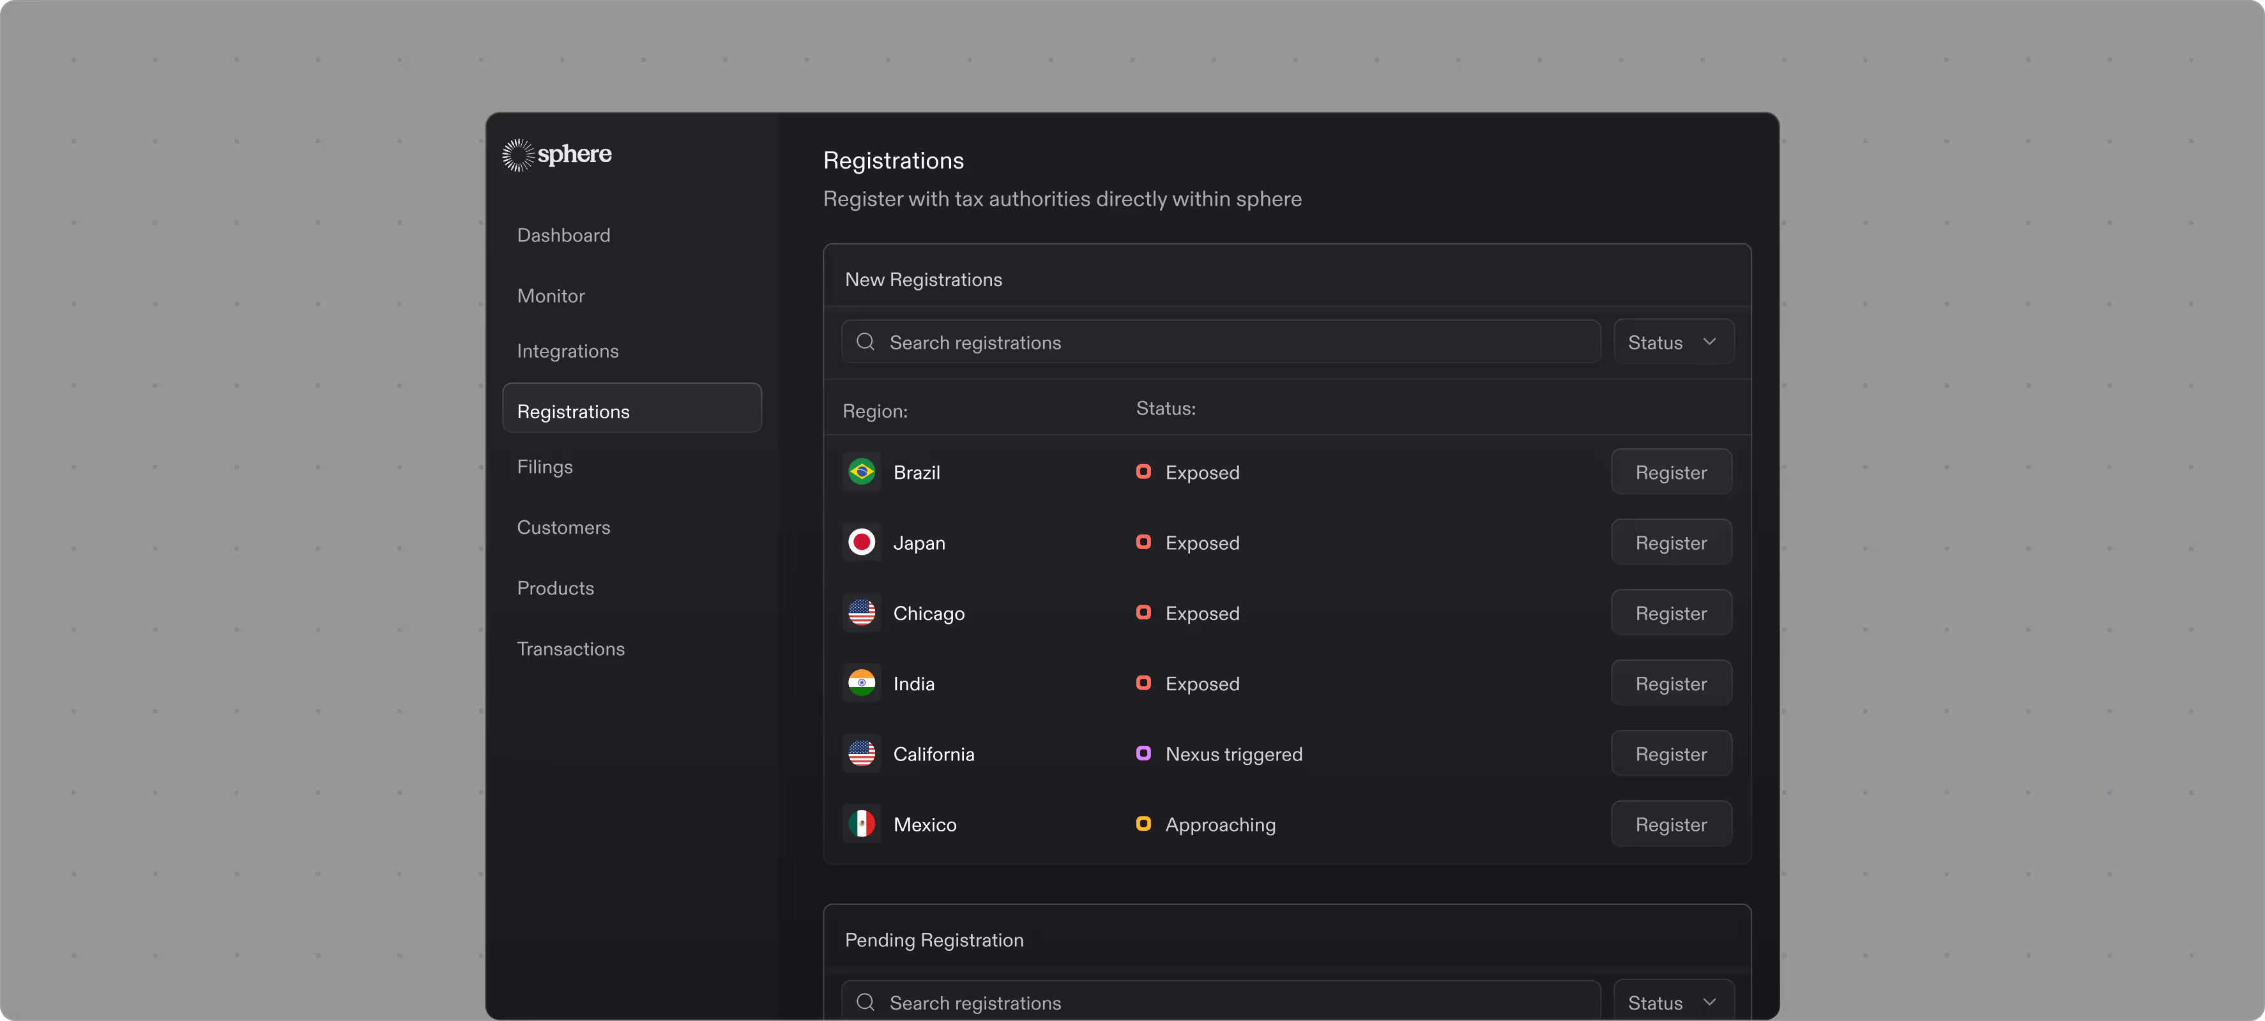The image size is (2265, 1021).
Task: Open Transactions from the sidebar
Action: tap(570, 649)
